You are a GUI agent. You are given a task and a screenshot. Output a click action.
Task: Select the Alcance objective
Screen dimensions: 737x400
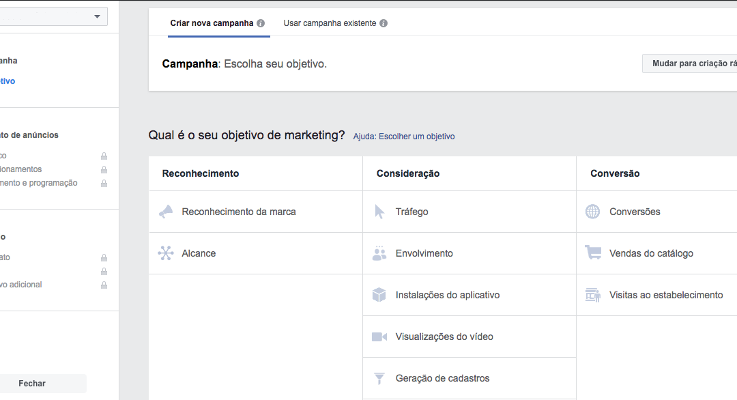[x=256, y=253]
